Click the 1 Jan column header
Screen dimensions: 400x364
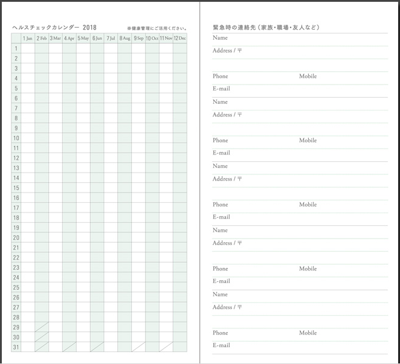28,38
